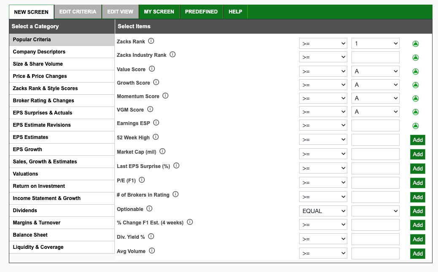This screenshot has height=272, width=438.
Task: Add the Div. Yield % criterion
Action: (x=418, y=239)
